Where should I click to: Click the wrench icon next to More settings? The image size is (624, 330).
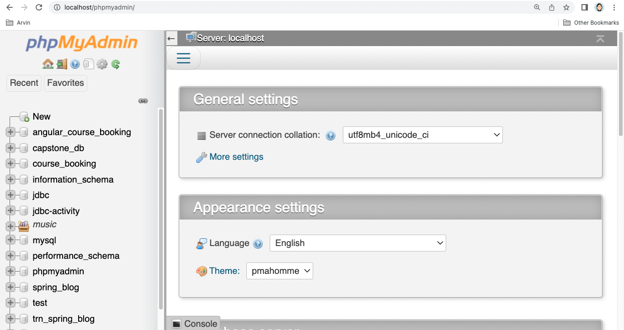pyautogui.click(x=201, y=157)
